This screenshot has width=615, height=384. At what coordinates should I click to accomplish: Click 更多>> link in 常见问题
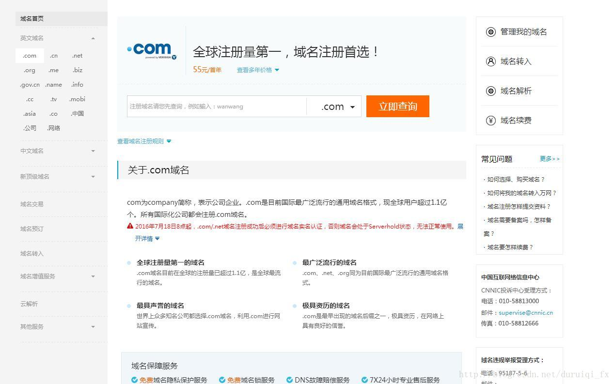point(550,159)
